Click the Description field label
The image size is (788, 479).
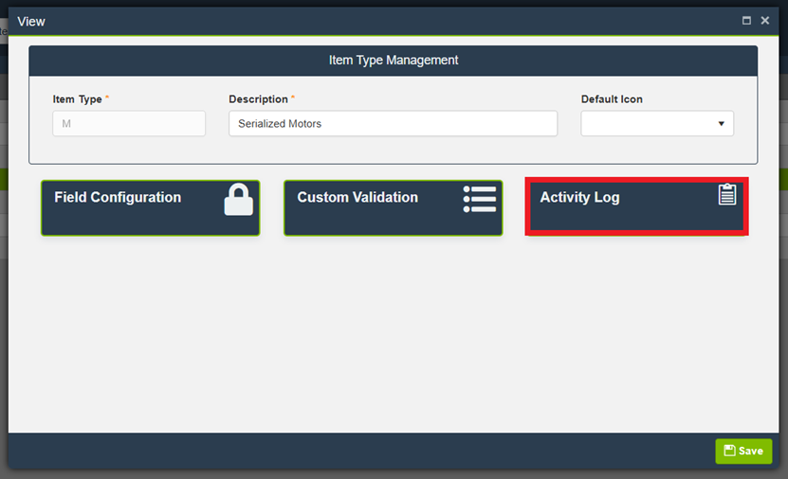[x=258, y=99]
